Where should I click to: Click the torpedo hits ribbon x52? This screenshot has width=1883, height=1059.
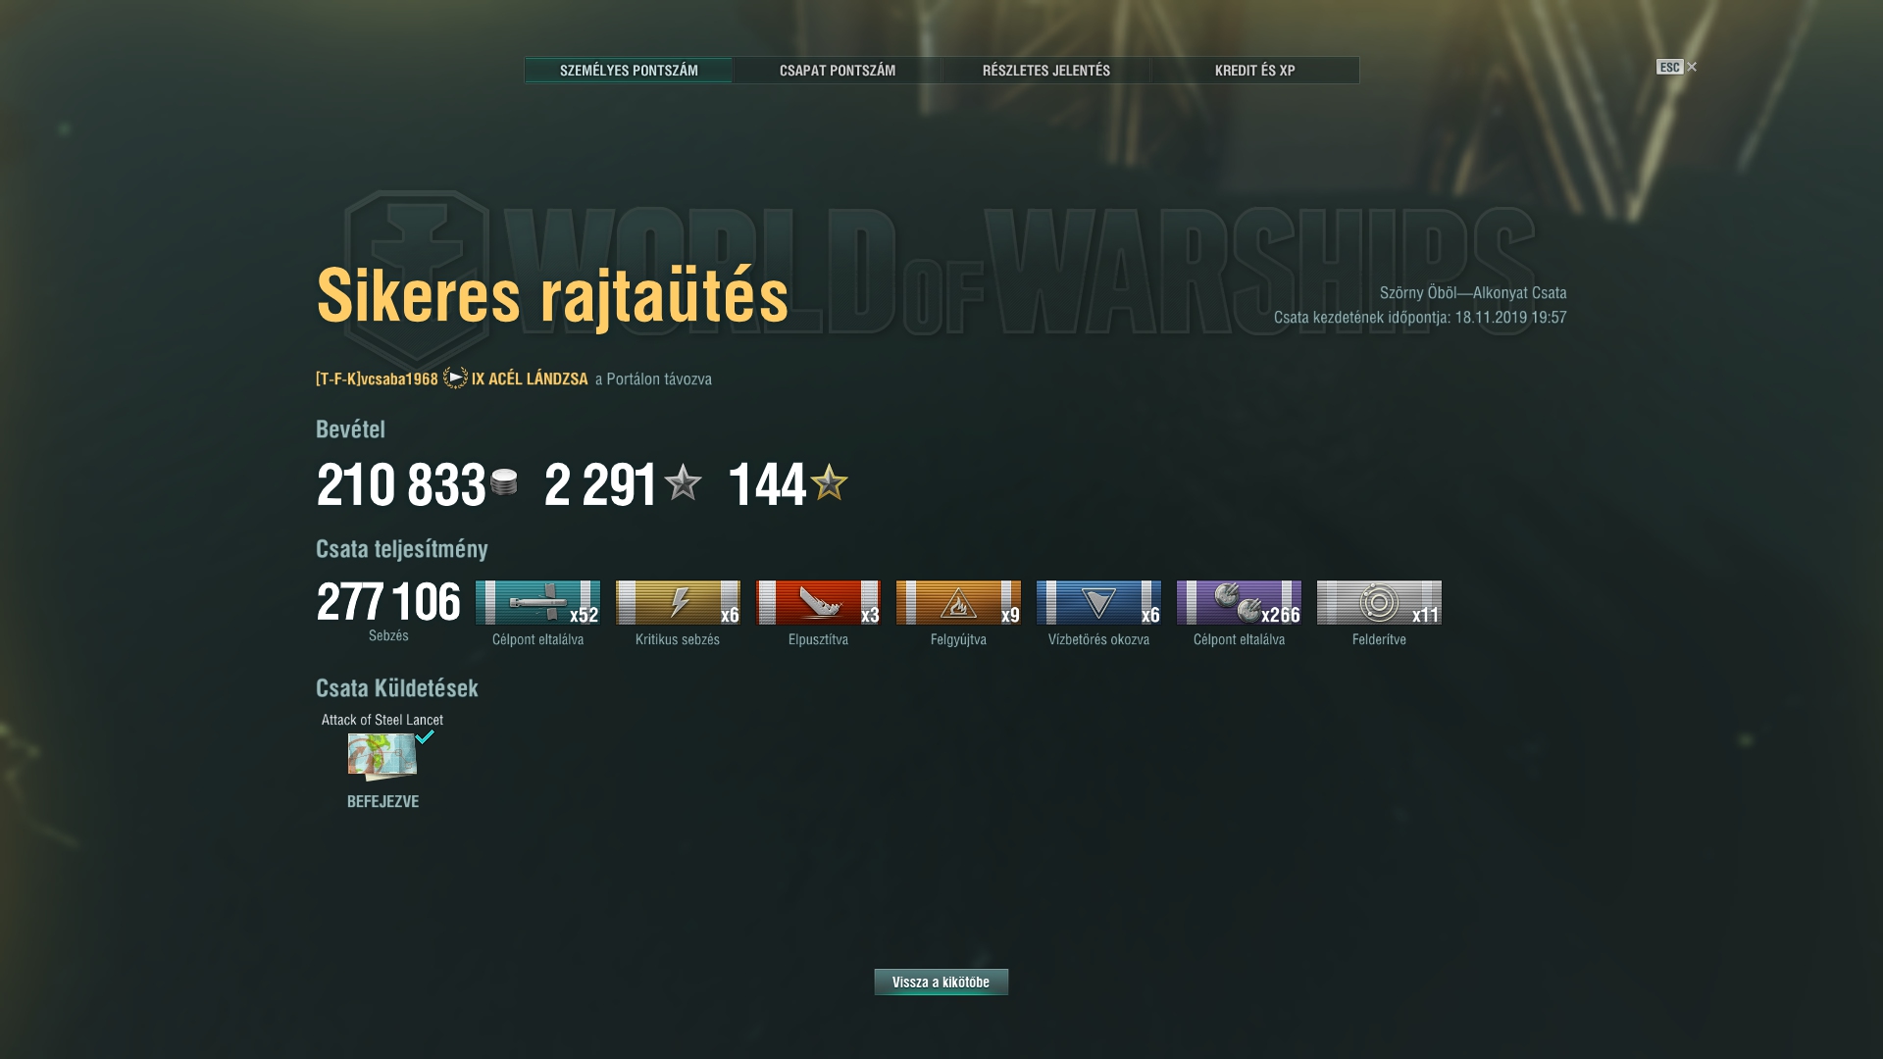[537, 602]
